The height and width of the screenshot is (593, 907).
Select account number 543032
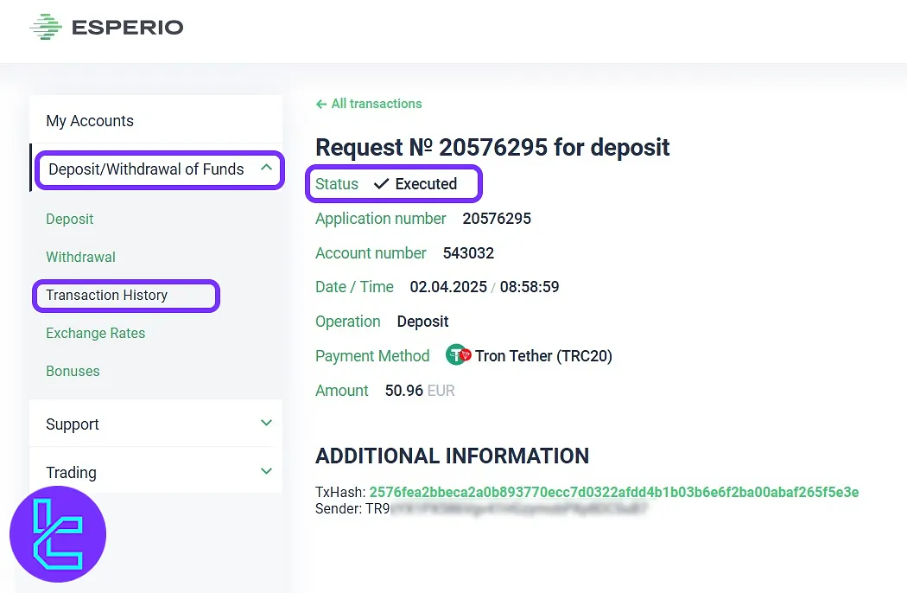[468, 253]
